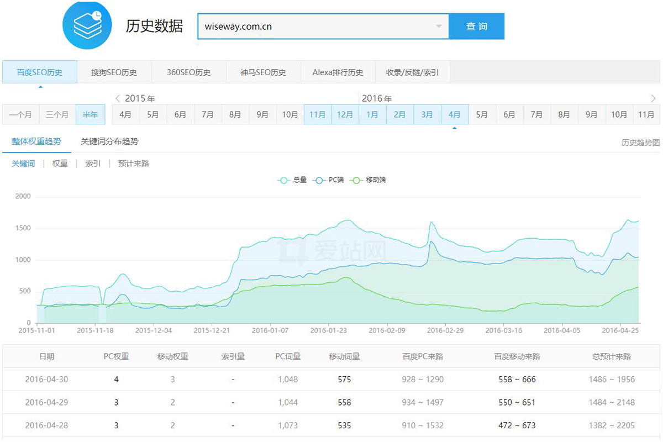Open the 神马SEO历史 tab
Viewport: 663px width, 442px height.
[263, 71]
